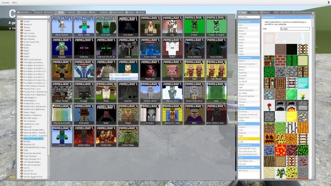
Task: Select the Hydraulic tool
Action: 249,34
